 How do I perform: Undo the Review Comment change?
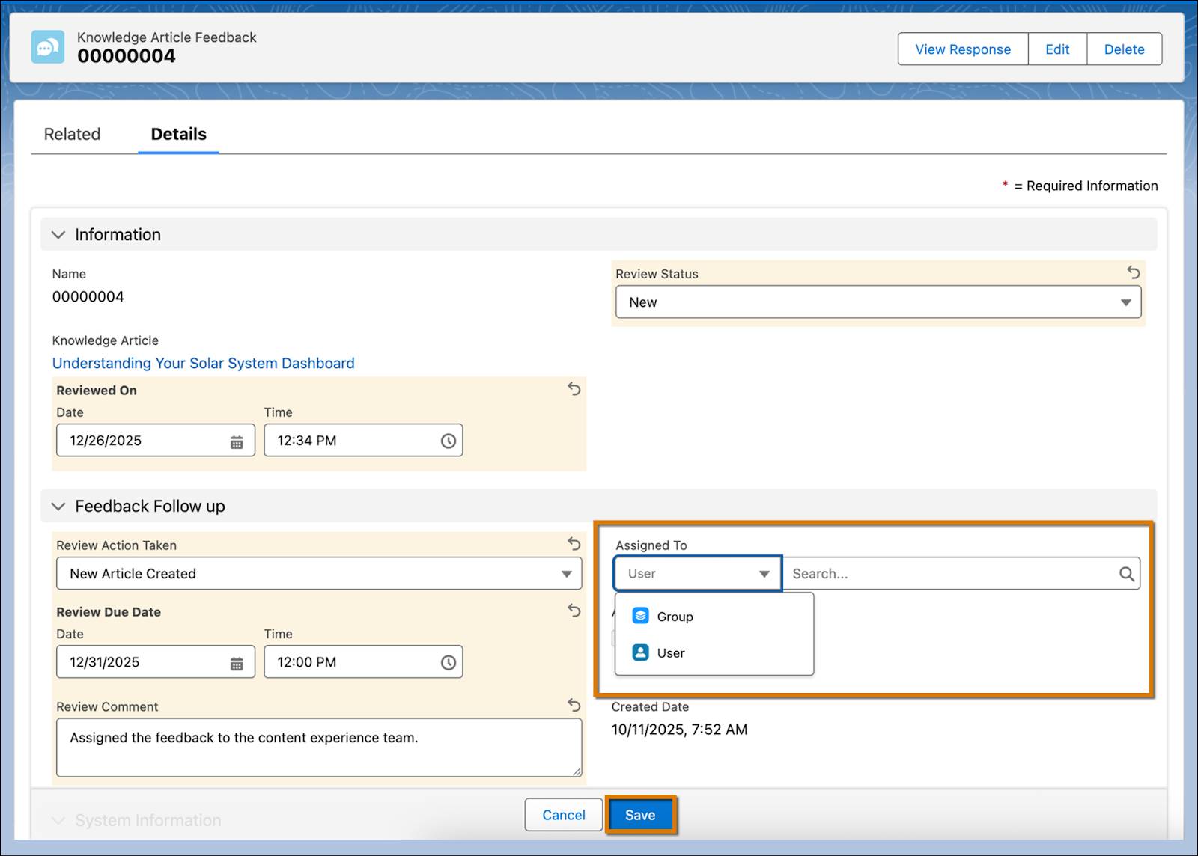click(574, 705)
